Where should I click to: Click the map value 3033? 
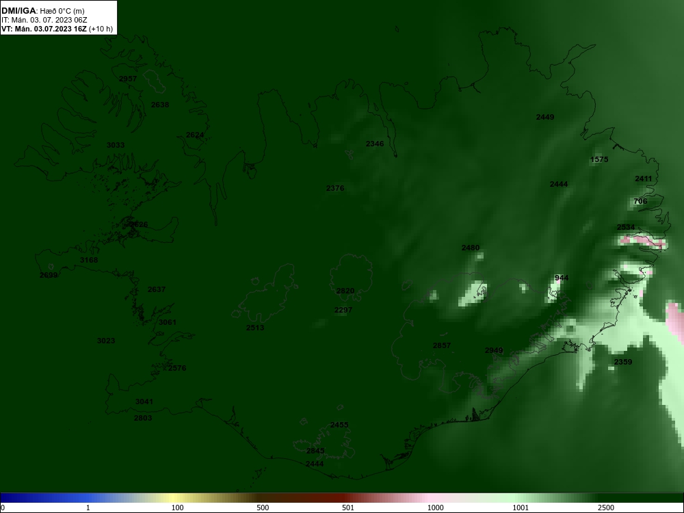116,145
